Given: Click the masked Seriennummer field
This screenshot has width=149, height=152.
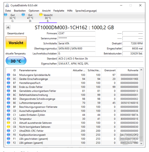Looking at the screenshot, I should tap(76, 38).
